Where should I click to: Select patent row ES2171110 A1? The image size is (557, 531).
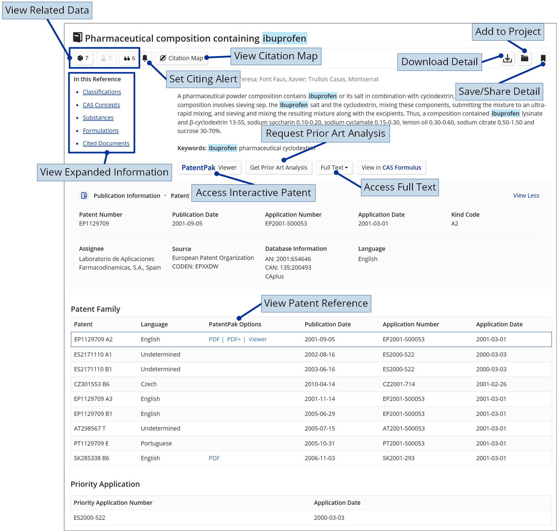(311, 354)
